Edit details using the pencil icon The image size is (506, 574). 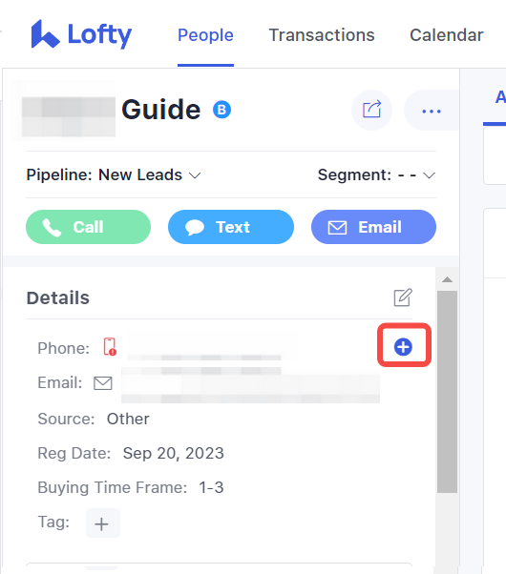(x=403, y=297)
